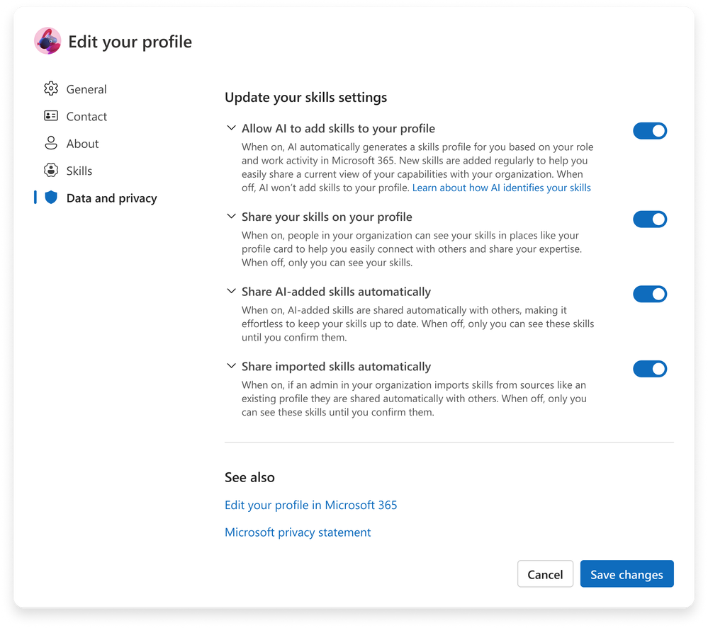This screenshot has width=708, height=628.
Task: Click the profile avatar picture
Action: (47, 41)
